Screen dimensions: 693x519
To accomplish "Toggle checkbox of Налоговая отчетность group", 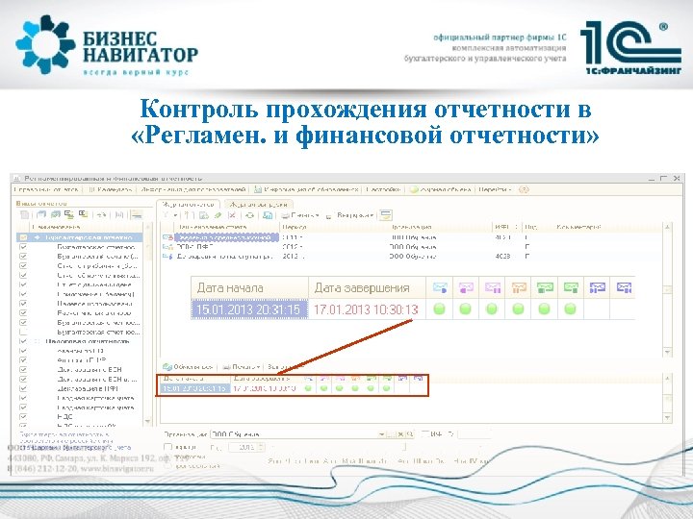I will tap(23, 341).
